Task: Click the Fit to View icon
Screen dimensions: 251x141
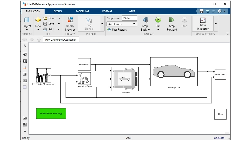Action: [25, 61]
